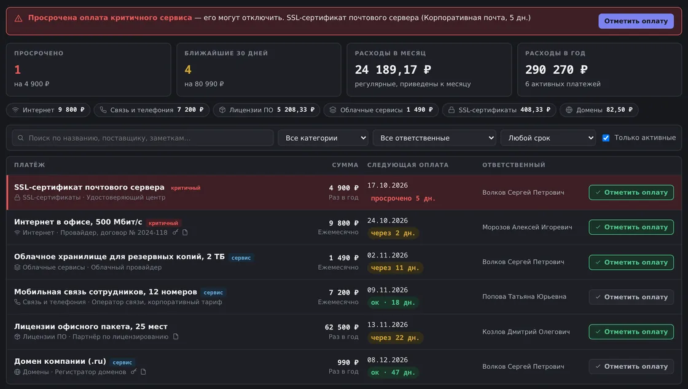The height and width of the screenshot is (389, 688).
Task: Click Отметить оплату in the alert banner
Action: pyautogui.click(x=636, y=21)
